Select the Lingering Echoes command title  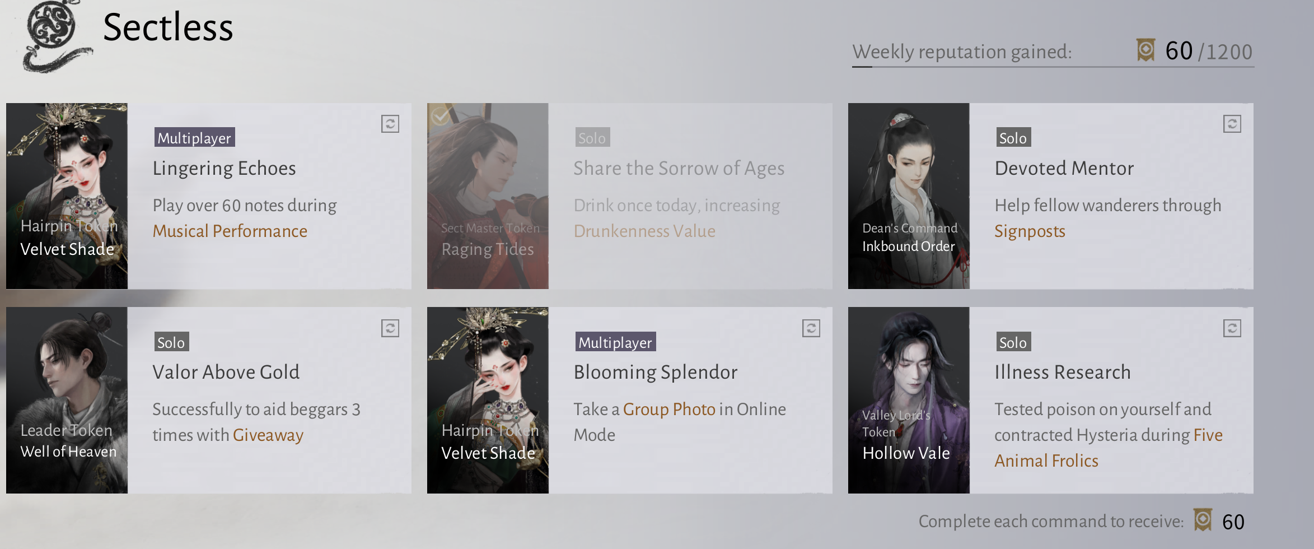224,168
